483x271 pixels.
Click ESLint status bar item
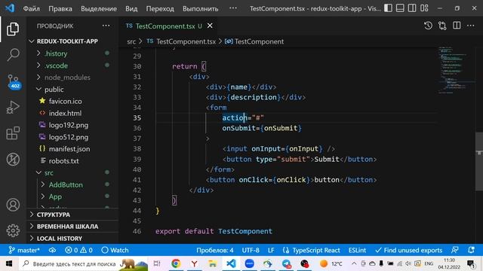pos(357,250)
